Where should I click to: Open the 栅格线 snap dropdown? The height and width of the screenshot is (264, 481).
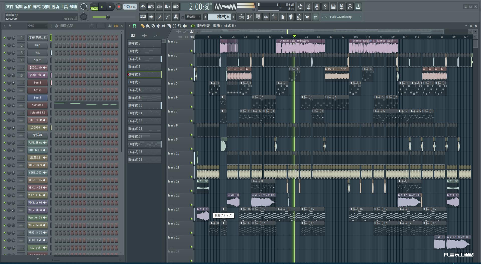(193, 17)
